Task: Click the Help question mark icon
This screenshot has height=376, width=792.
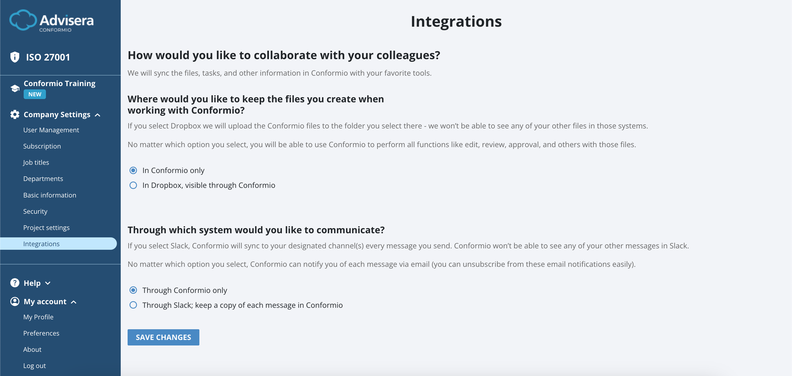Action: coord(15,283)
